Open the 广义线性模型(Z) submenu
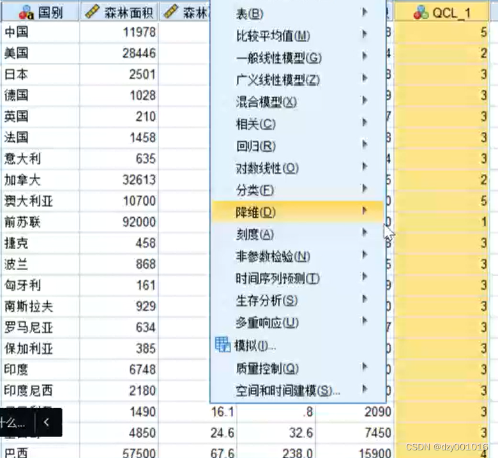The height and width of the screenshot is (458, 498). point(298,80)
